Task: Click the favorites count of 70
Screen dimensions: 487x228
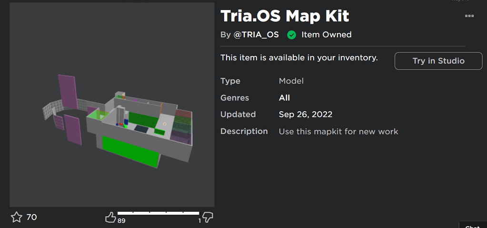Action: 31,217
